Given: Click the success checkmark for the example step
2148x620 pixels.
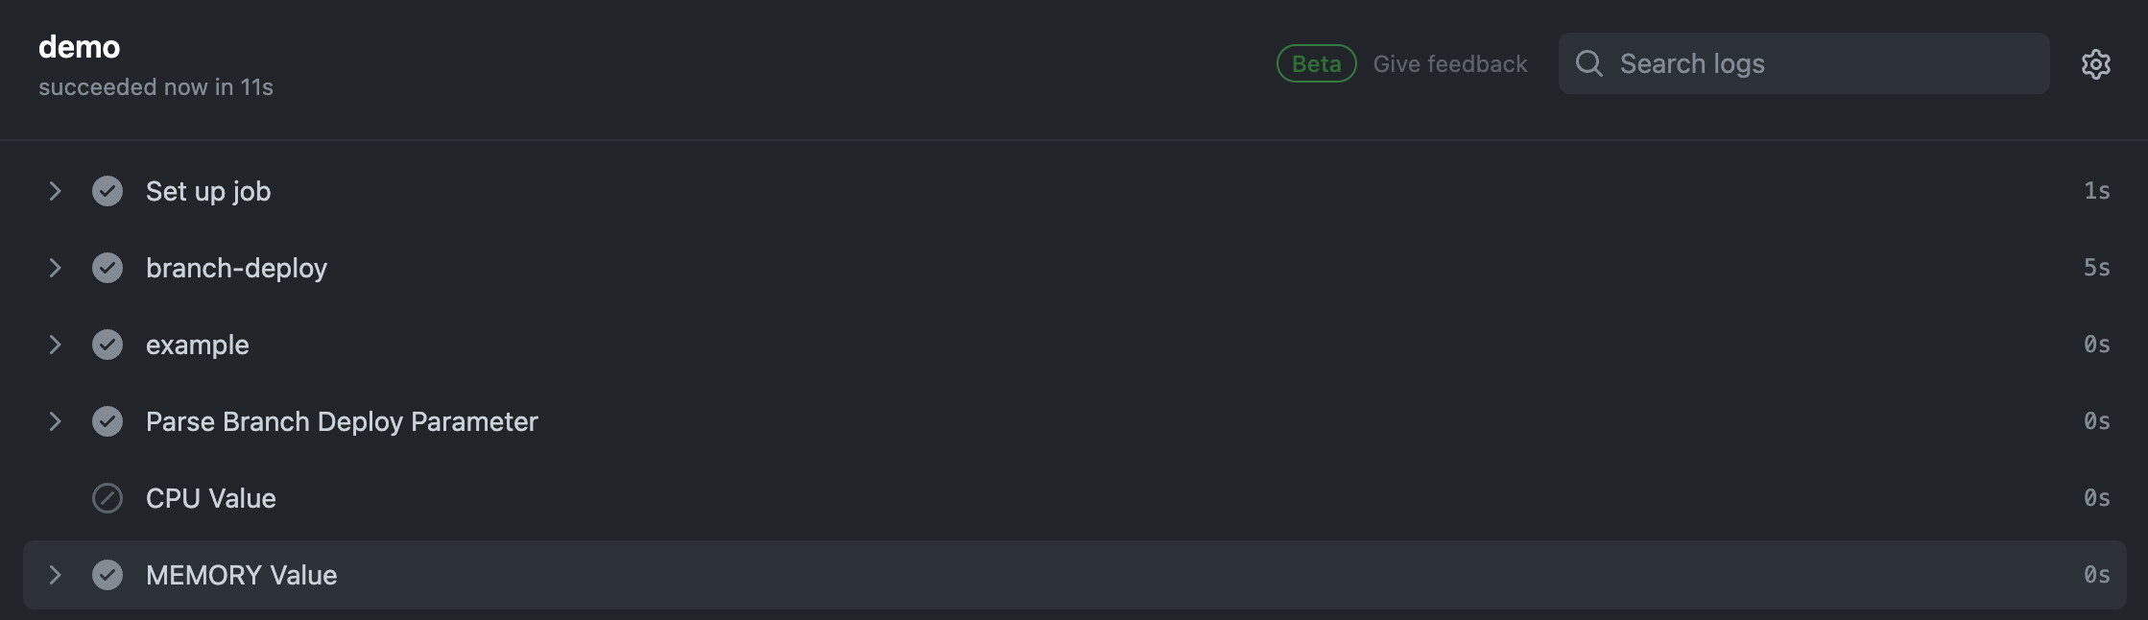Looking at the screenshot, I should 107,345.
